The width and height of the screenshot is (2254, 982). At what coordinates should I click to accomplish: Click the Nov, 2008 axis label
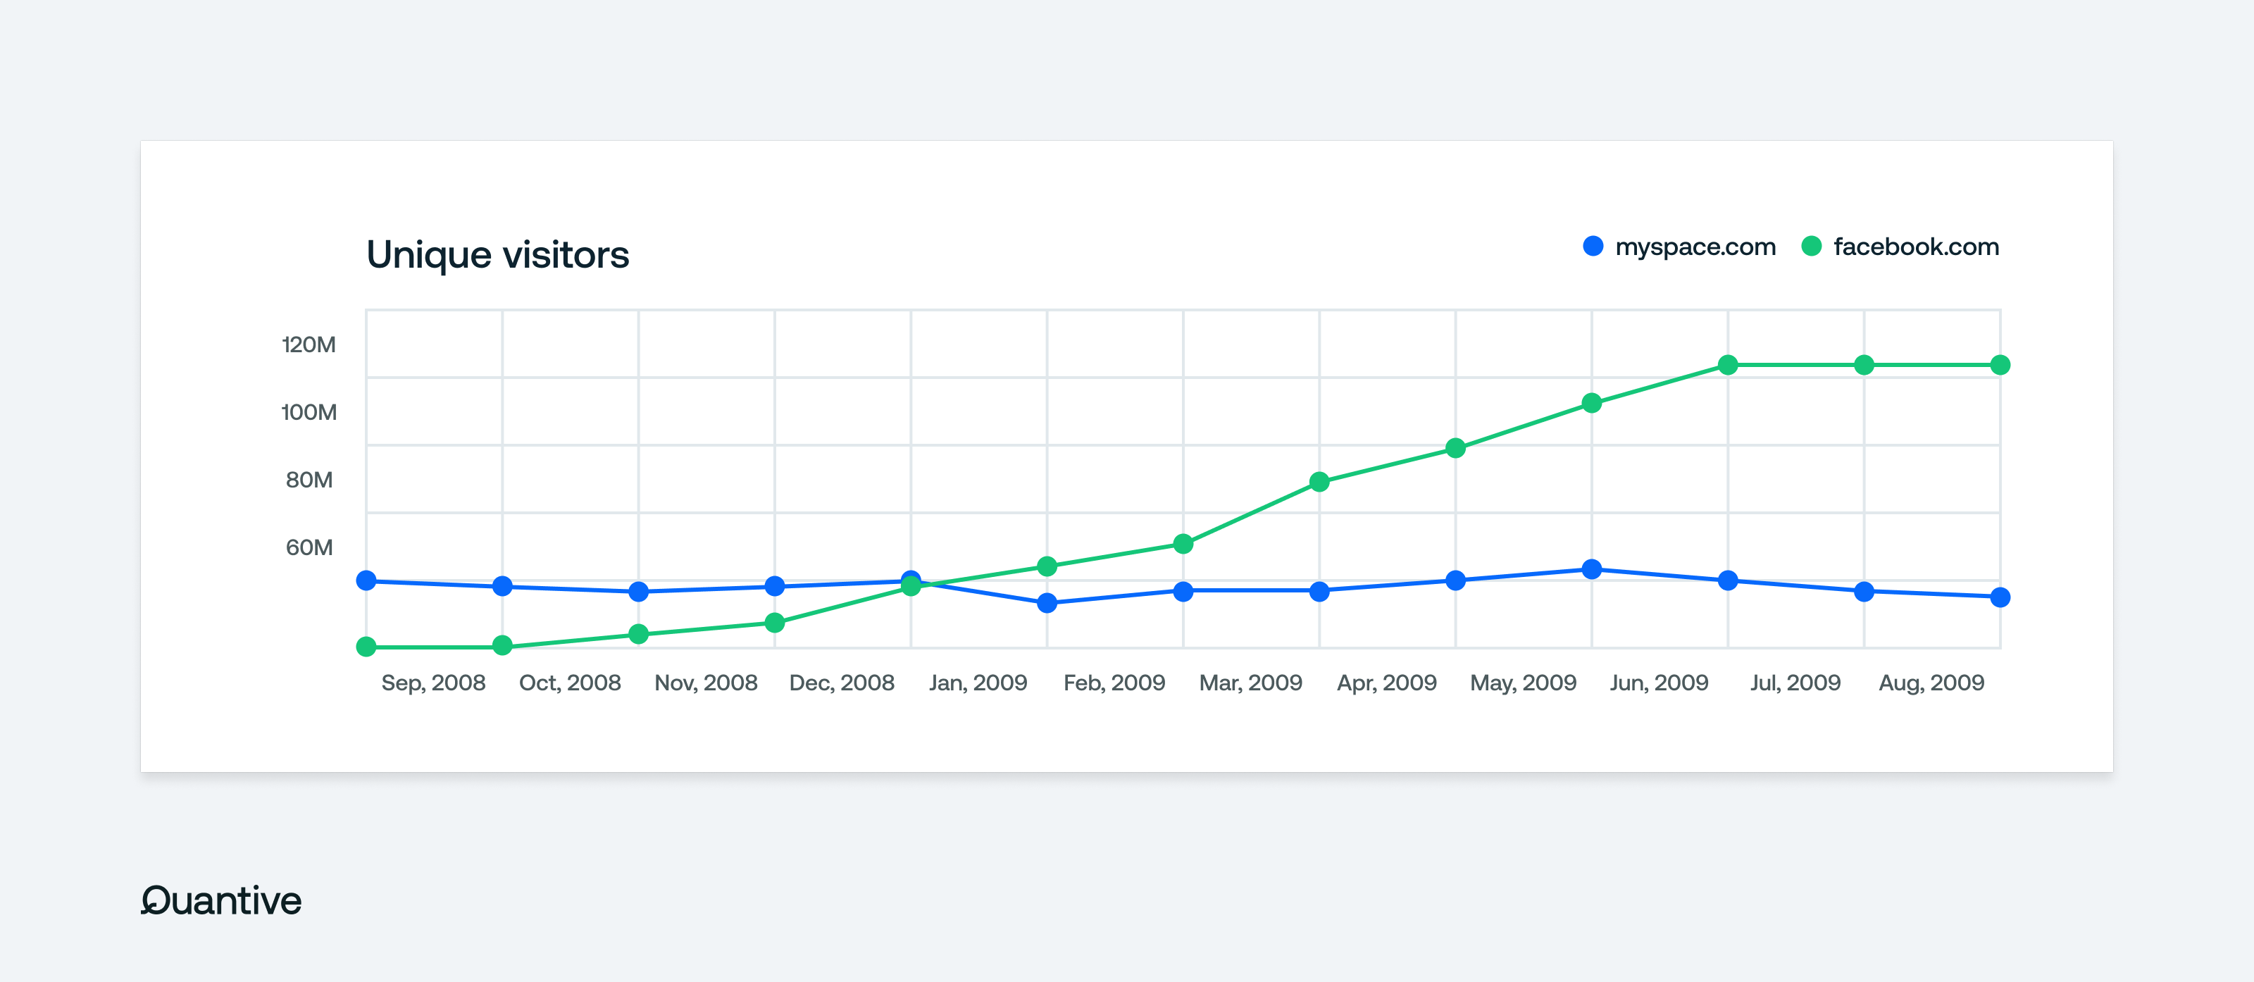[x=706, y=683]
